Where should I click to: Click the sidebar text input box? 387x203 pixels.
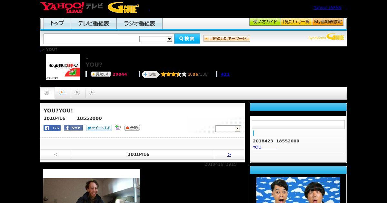[298, 125]
